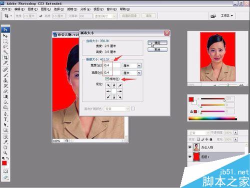The height and width of the screenshot is (188, 250).
Task: Select the Shape tool
Action: pyautogui.click(x=5, y=130)
